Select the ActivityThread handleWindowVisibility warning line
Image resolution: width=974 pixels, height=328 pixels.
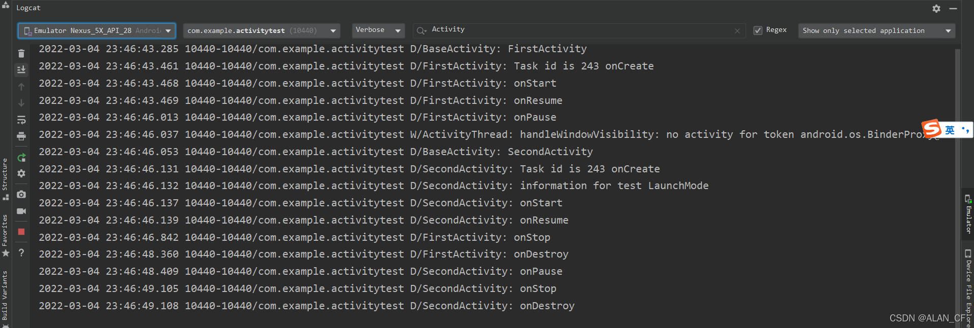[x=489, y=135]
